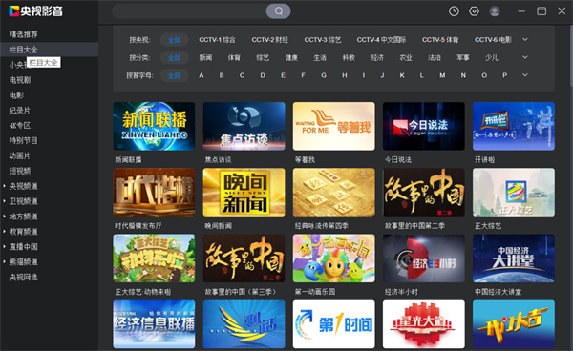Open settings via hexagon gear icon
Screen dimensions: 573x351
click(x=474, y=11)
